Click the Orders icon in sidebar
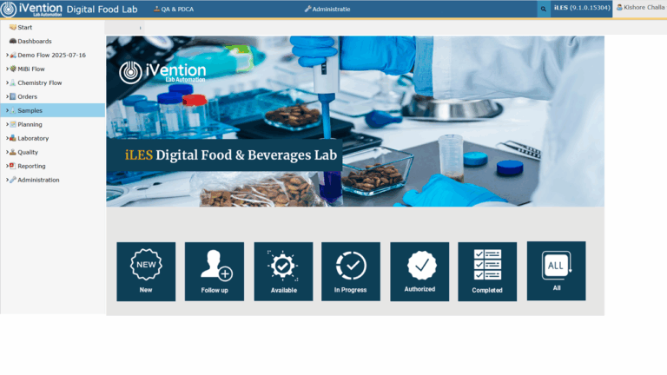 [x=13, y=96]
